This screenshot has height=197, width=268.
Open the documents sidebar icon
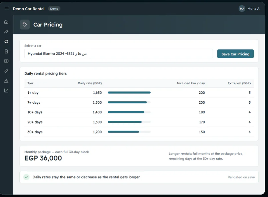[x=6, y=51]
